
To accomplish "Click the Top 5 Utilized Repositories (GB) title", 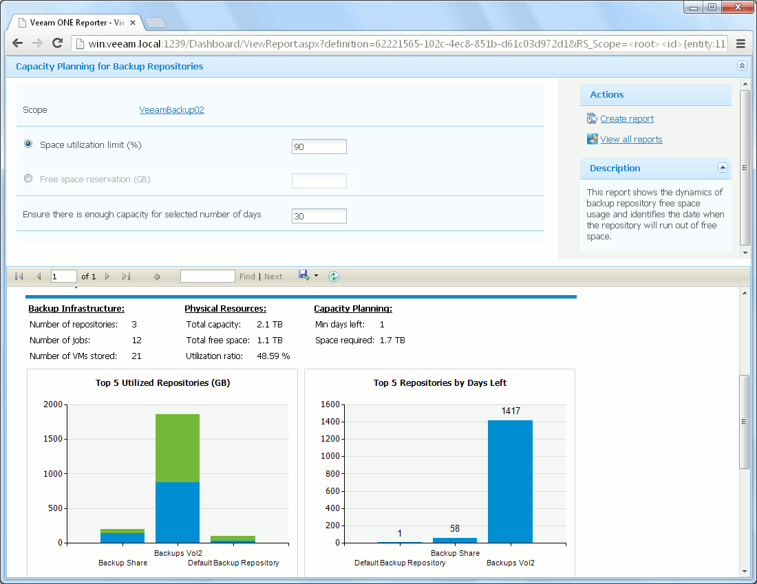I will pos(162,382).
